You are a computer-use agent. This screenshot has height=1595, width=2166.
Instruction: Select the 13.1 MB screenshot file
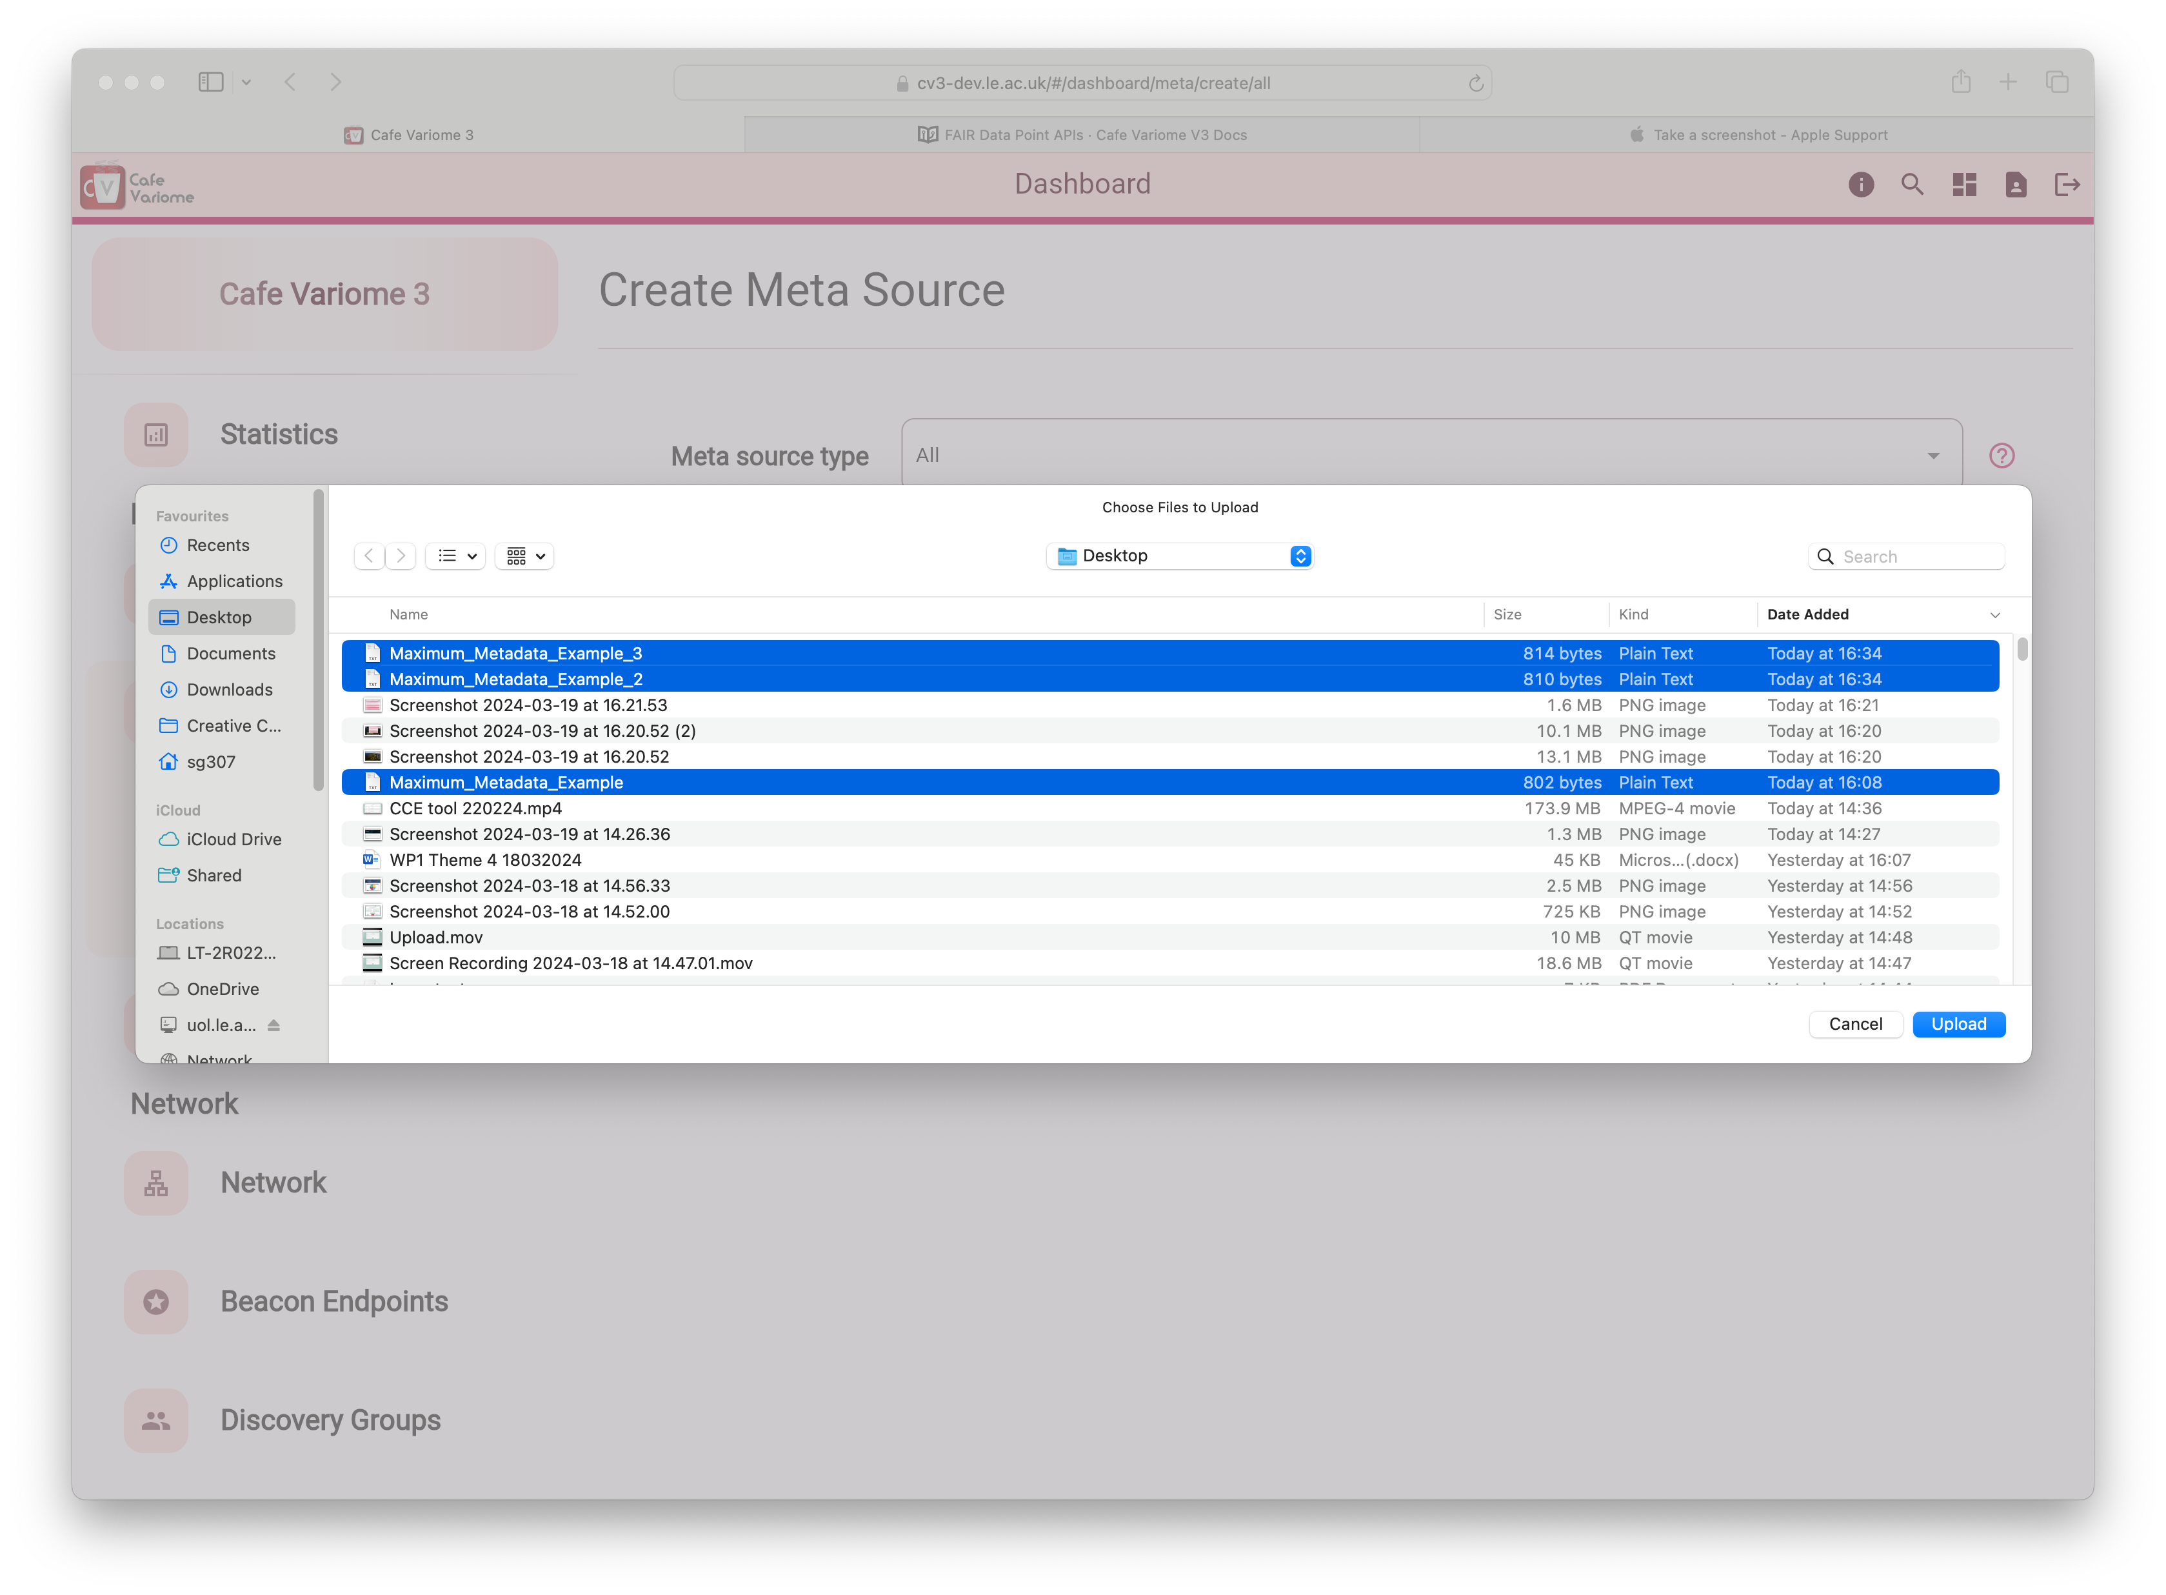click(x=1170, y=757)
